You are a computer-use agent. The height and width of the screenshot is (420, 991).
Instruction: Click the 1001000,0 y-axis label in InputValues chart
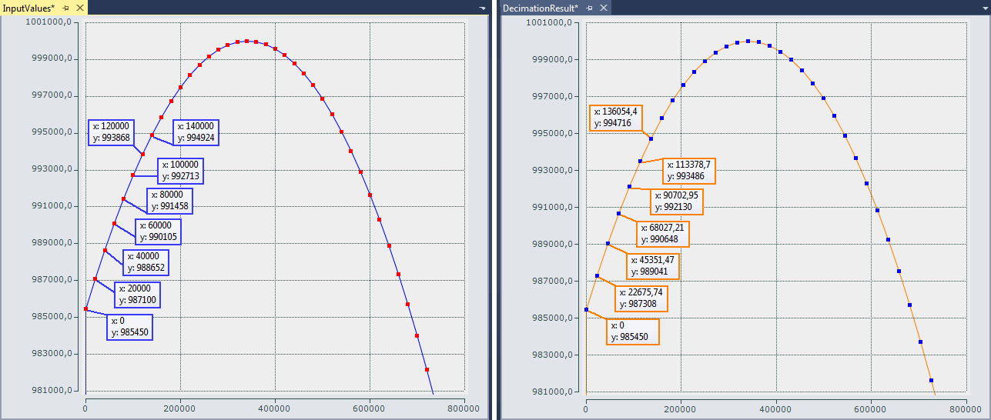(47, 22)
